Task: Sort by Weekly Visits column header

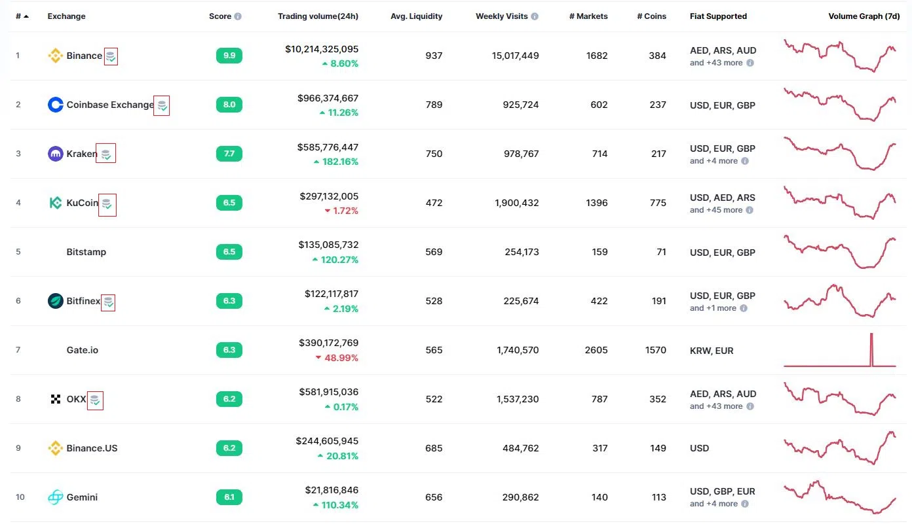Action: click(x=502, y=16)
